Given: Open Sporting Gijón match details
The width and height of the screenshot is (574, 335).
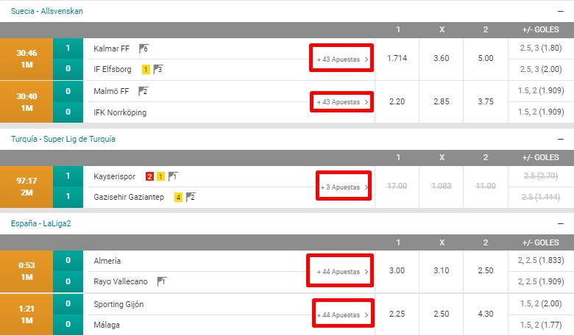Looking at the screenshot, I should coord(118,304).
